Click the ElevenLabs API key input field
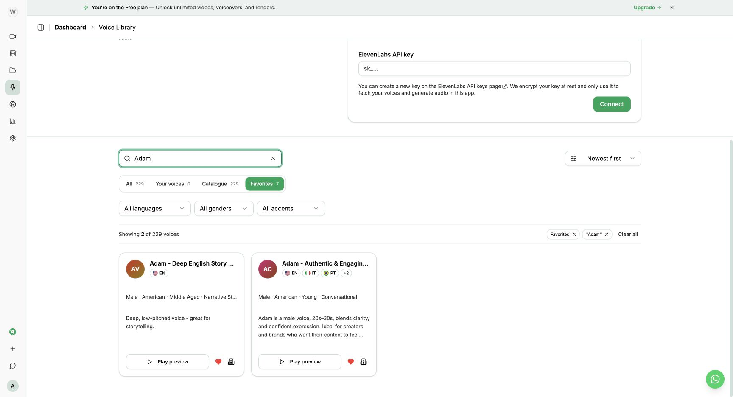The image size is (733, 397). [x=494, y=69]
